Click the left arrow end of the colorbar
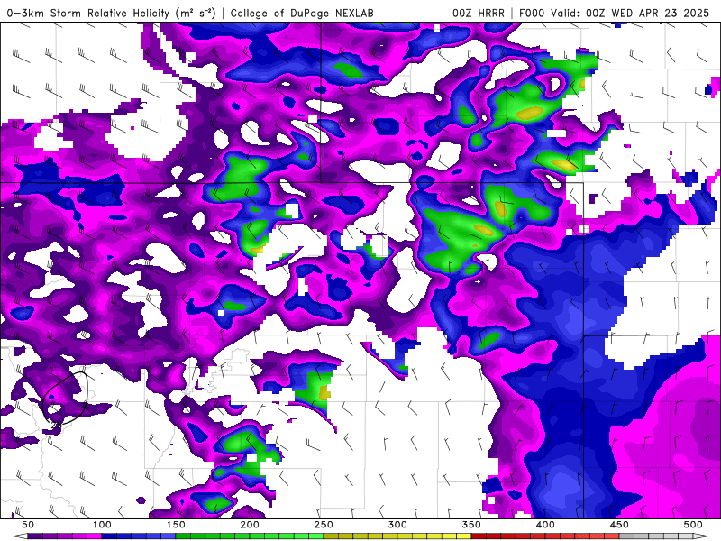The image size is (721, 541). (x=20, y=536)
